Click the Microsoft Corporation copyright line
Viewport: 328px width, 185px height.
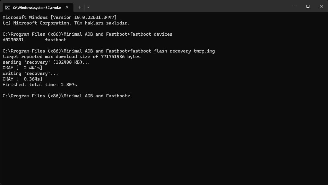tap(66, 23)
